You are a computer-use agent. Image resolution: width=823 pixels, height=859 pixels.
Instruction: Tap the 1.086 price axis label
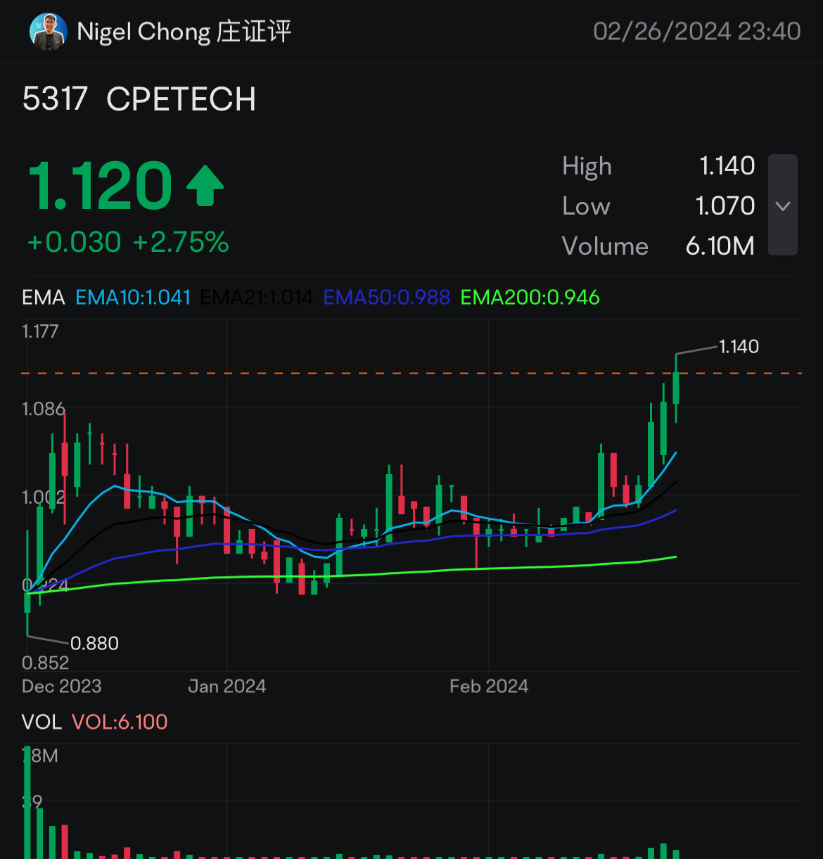point(43,409)
